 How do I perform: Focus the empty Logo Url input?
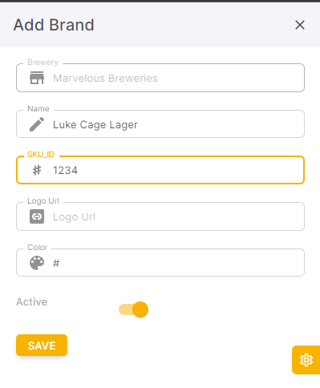coord(160,216)
